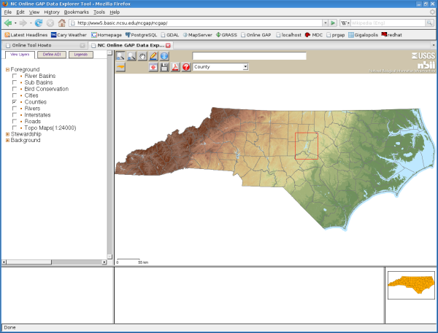Screen dimensions: 438x333
Task: Open help with red question mark icon
Action: coord(186,67)
